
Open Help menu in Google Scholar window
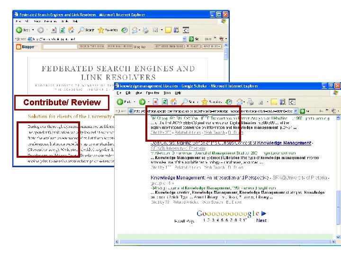(x=178, y=93)
